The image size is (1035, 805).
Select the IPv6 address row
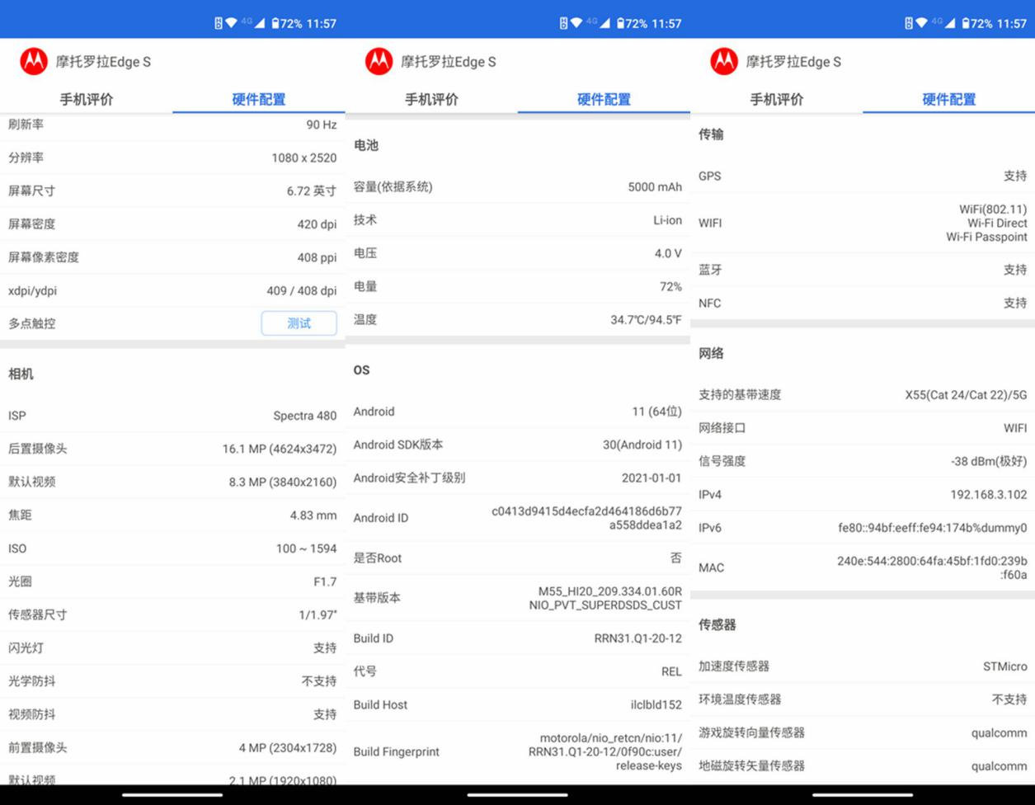(x=863, y=528)
